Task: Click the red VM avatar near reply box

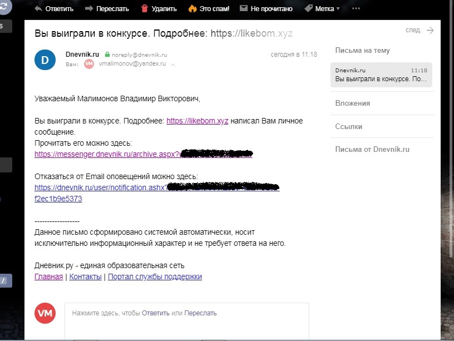Action: tap(45, 313)
